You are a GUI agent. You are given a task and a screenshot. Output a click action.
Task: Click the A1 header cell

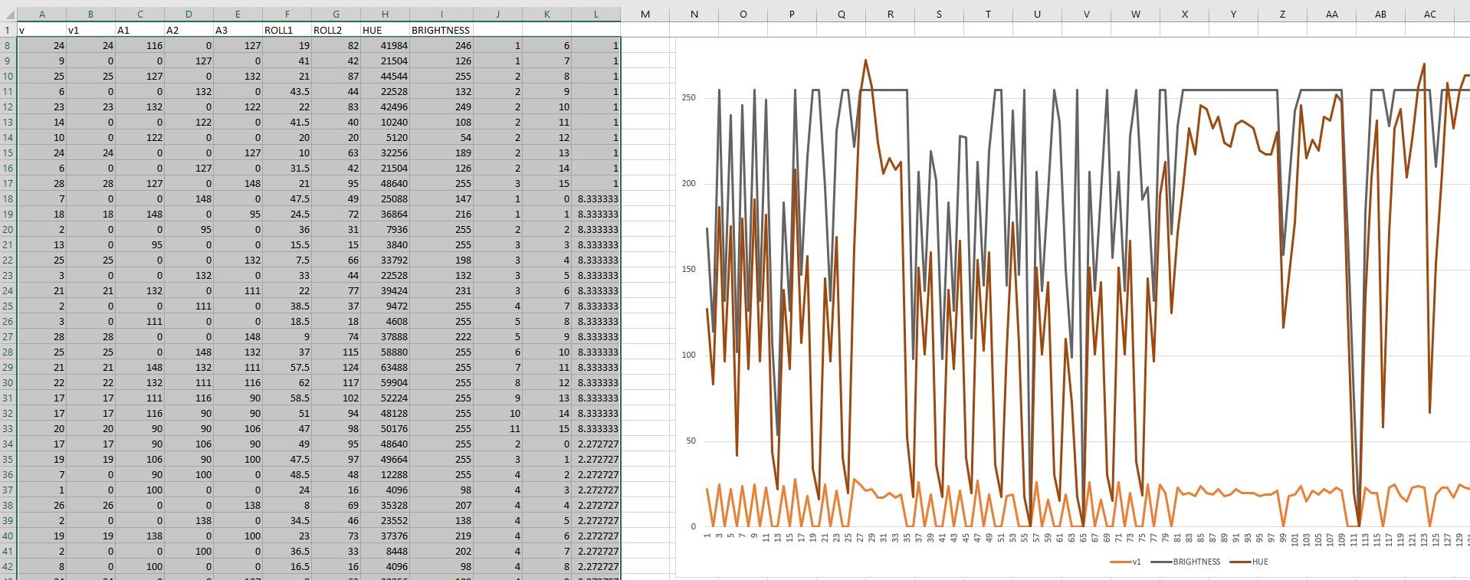tap(139, 30)
